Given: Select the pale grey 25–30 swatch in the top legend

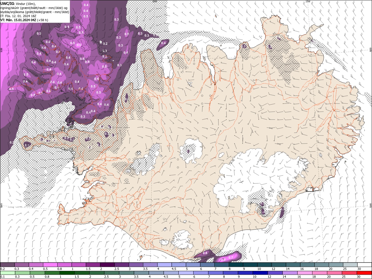Looking at the screenshot, I should click(350, 265).
